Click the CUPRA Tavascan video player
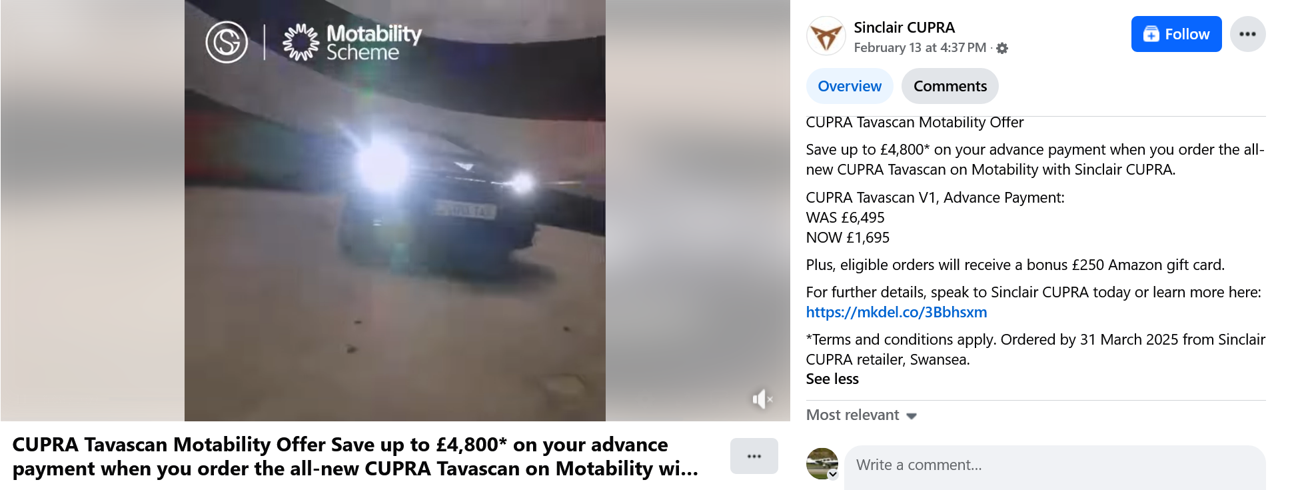 395,211
